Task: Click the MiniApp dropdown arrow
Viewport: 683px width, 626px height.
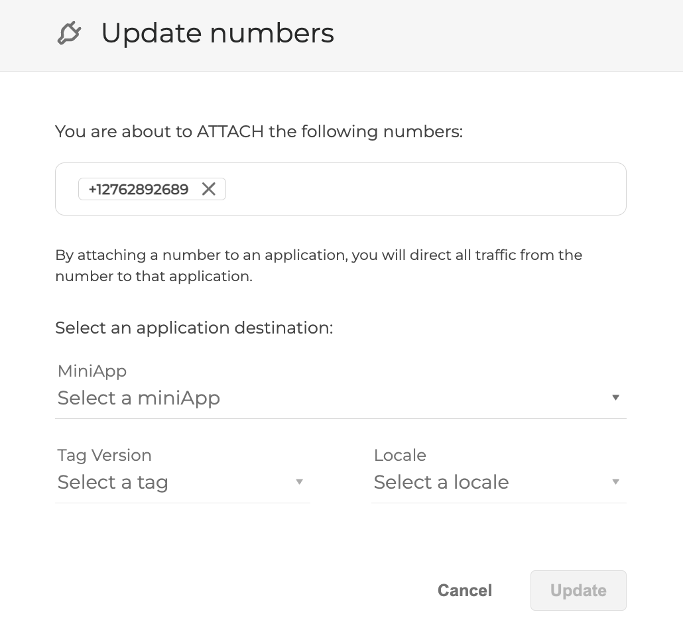Action: (x=615, y=398)
